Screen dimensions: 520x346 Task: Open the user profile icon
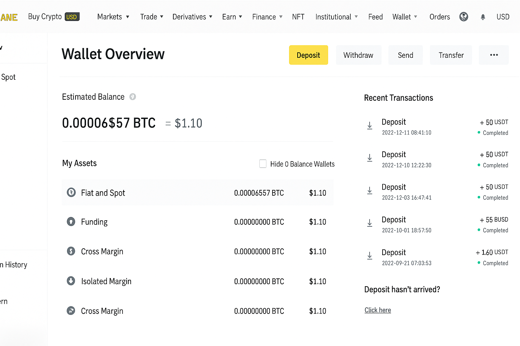463,17
